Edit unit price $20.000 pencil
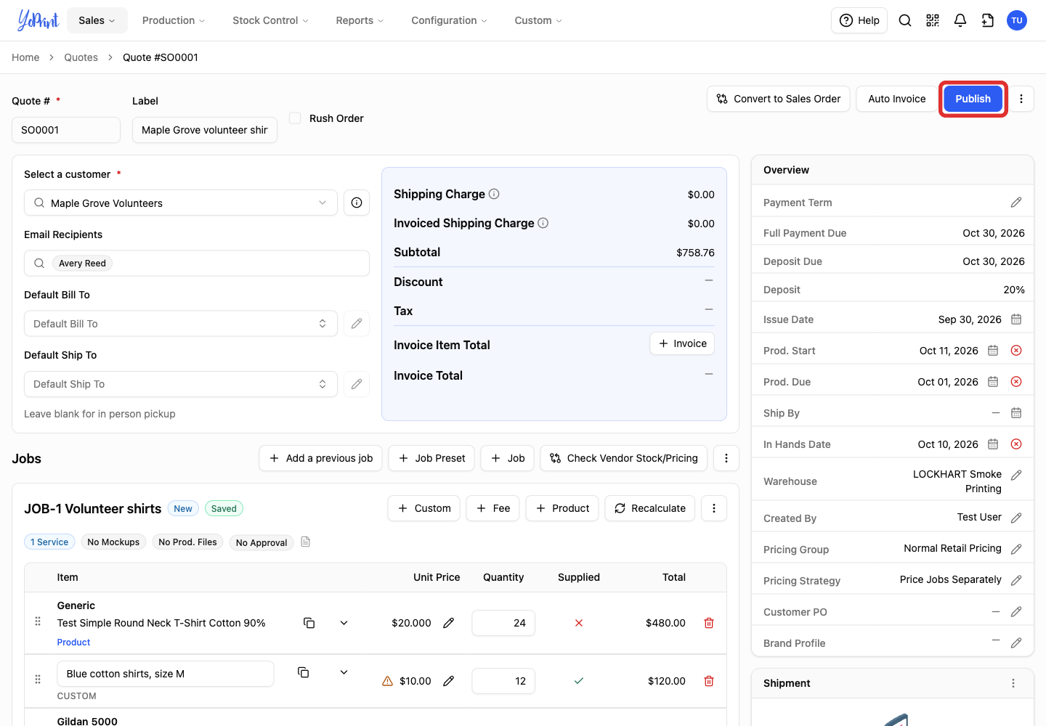Viewport: 1046px width, 726px height. [449, 623]
